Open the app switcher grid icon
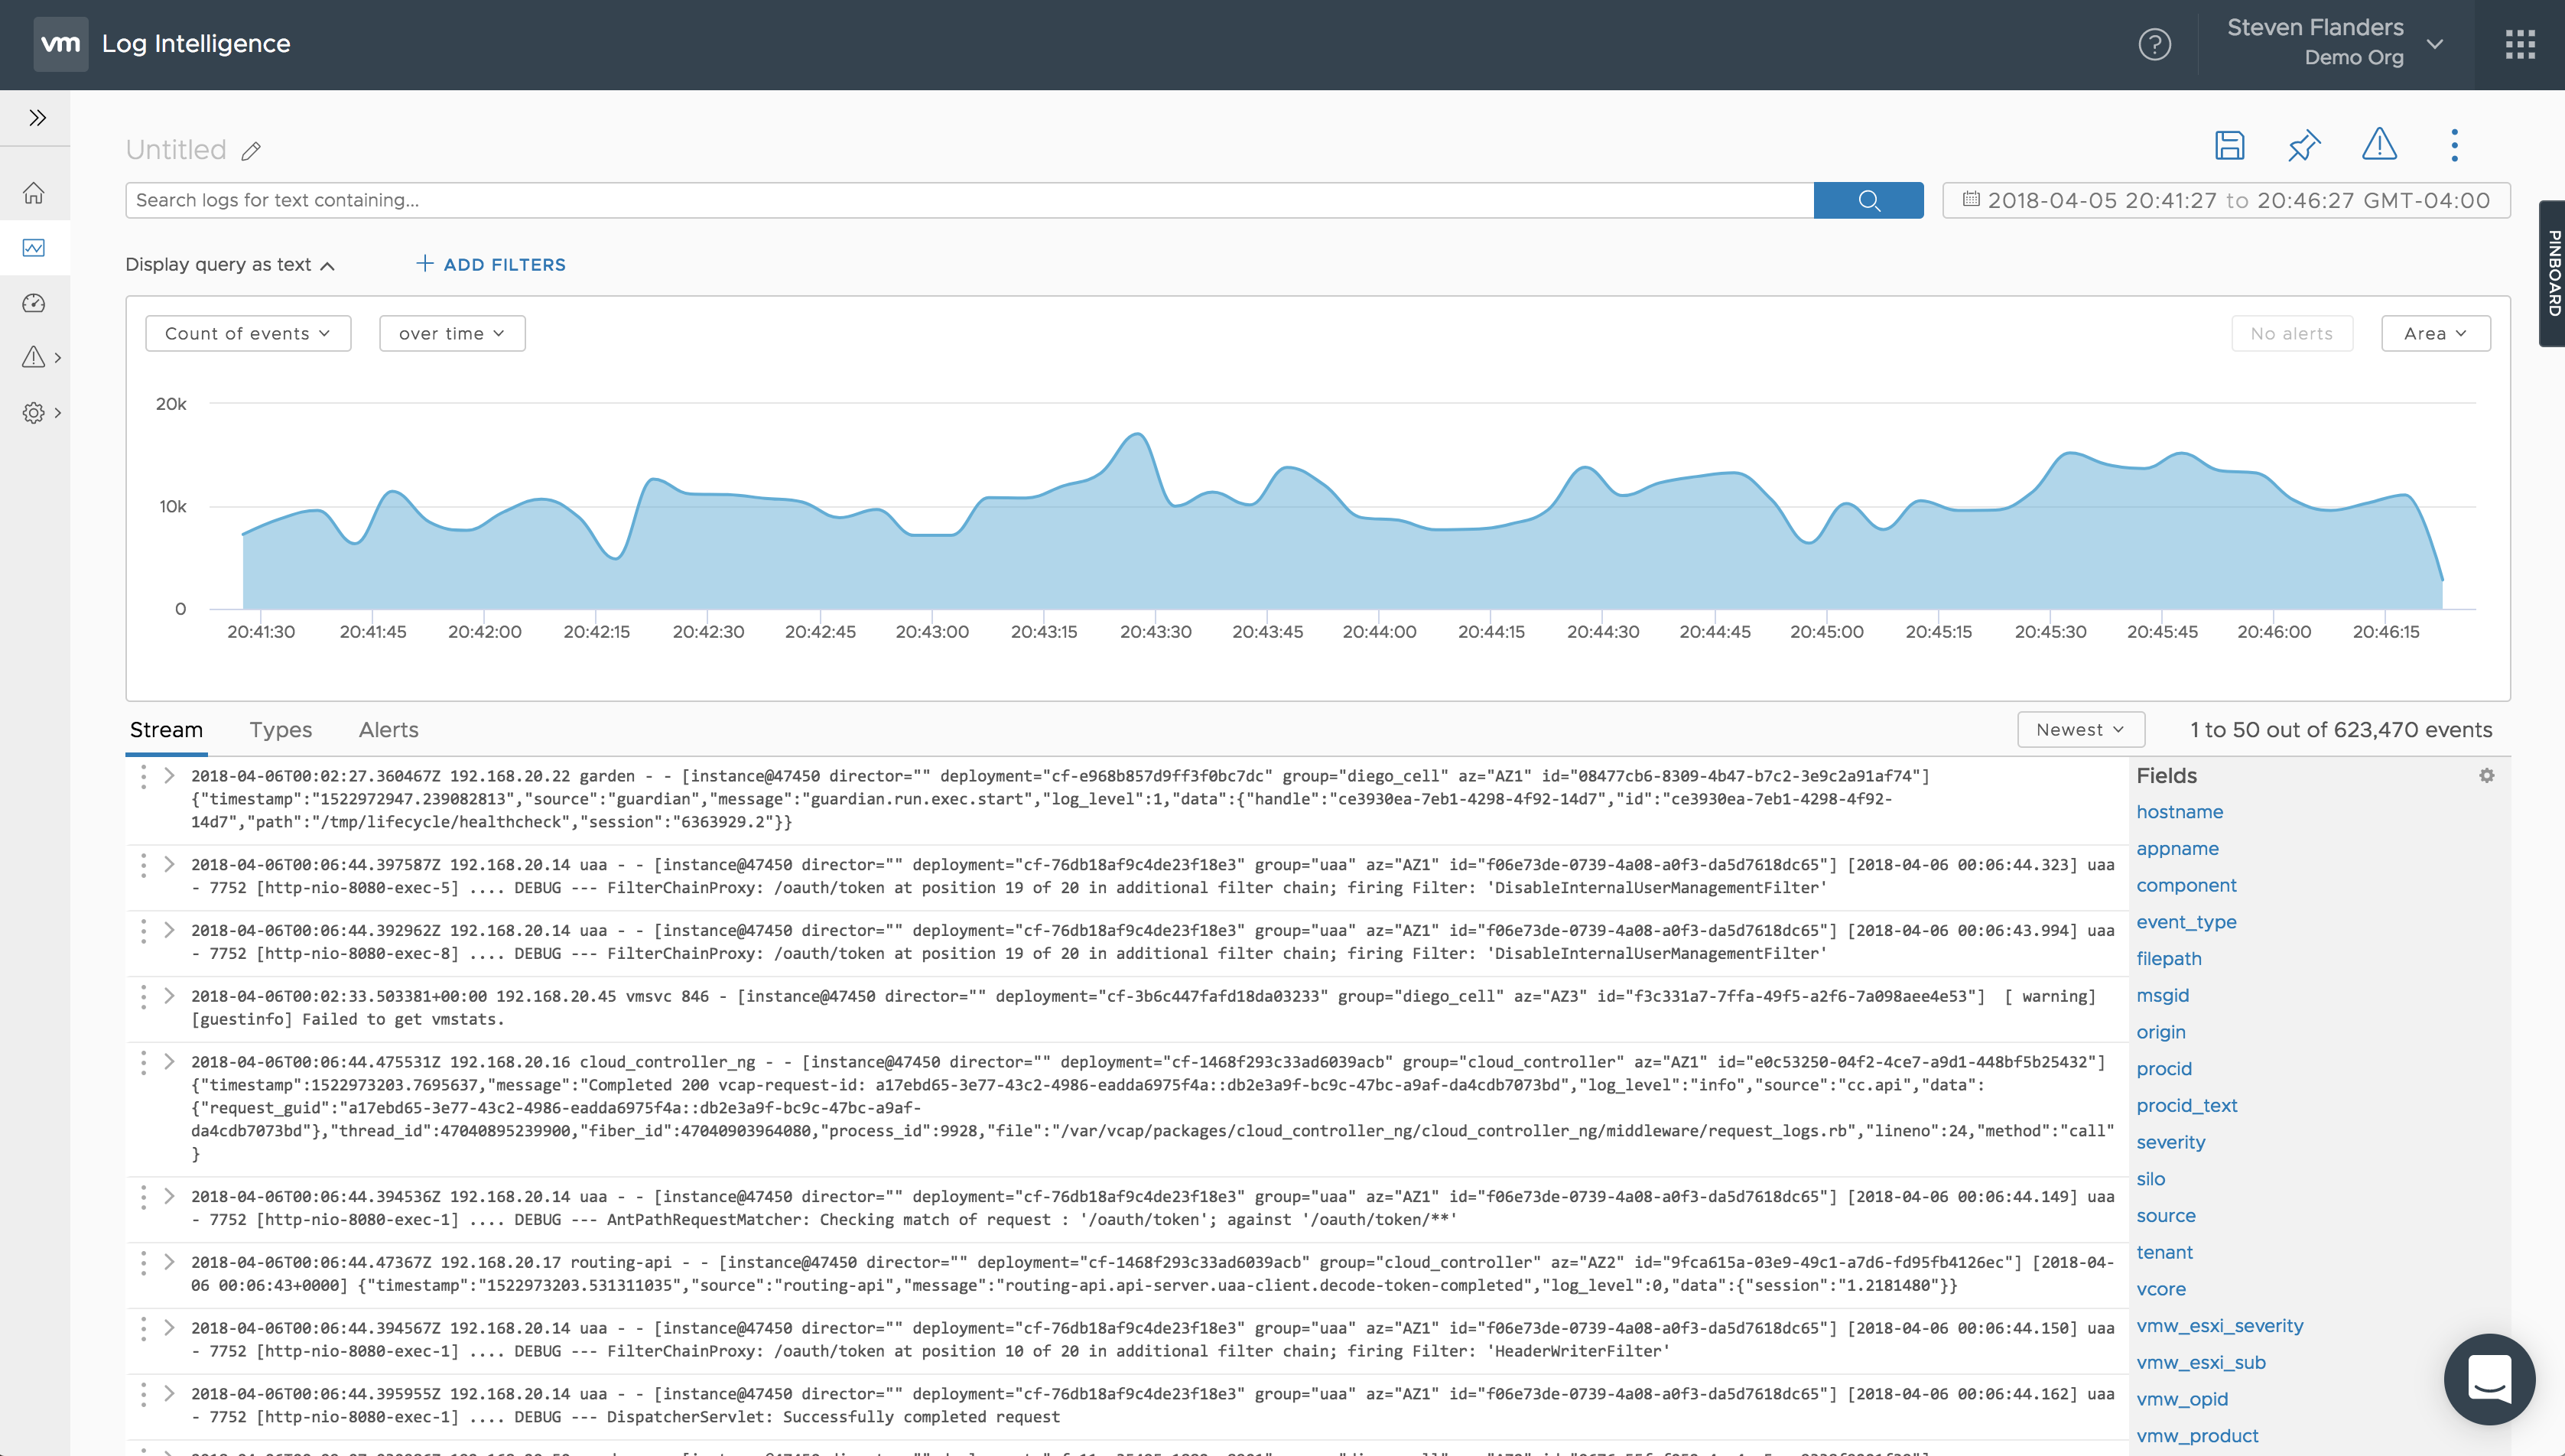Viewport: 2565px width, 1456px height. pyautogui.click(x=2519, y=44)
